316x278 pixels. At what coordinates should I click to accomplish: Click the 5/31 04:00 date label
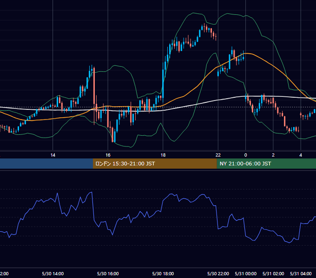click(301, 273)
